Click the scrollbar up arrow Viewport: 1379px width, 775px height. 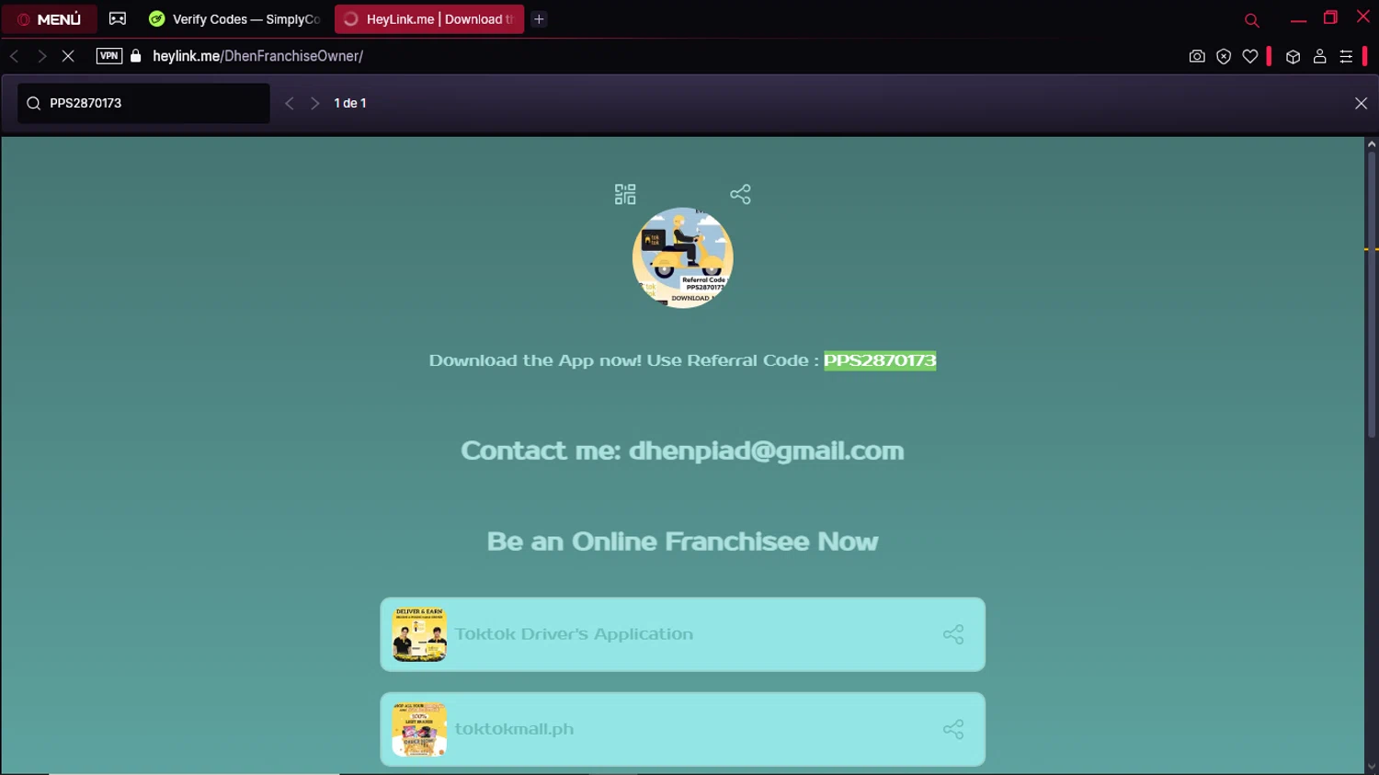coord(1371,143)
